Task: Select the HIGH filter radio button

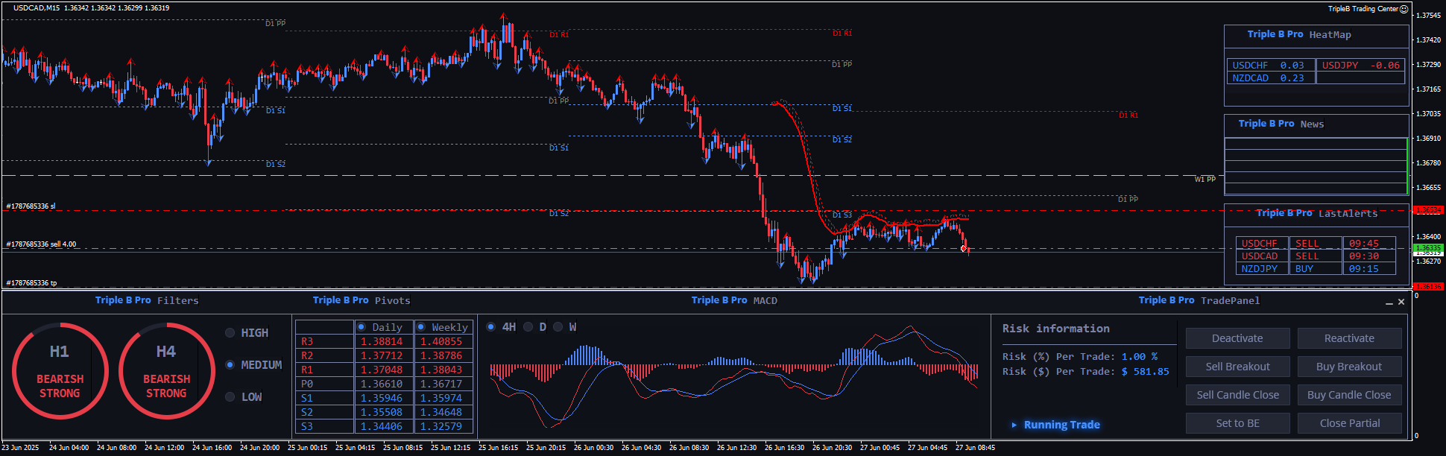Action: click(230, 333)
